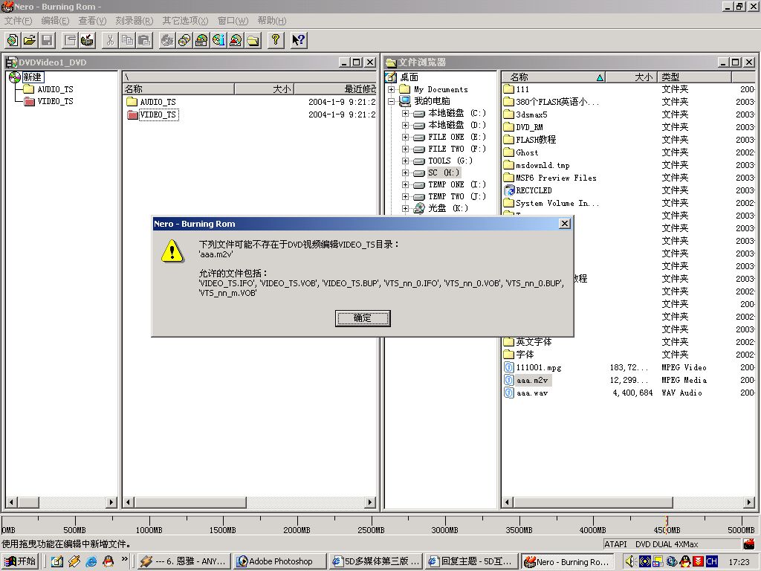Viewport: 761px width, 571px height.
Task: Select the '3dsmax5' folder
Action: [x=526, y=114]
